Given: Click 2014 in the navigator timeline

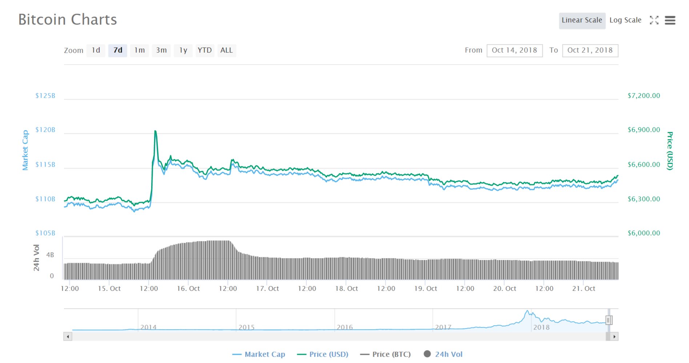Looking at the screenshot, I should [x=148, y=327].
